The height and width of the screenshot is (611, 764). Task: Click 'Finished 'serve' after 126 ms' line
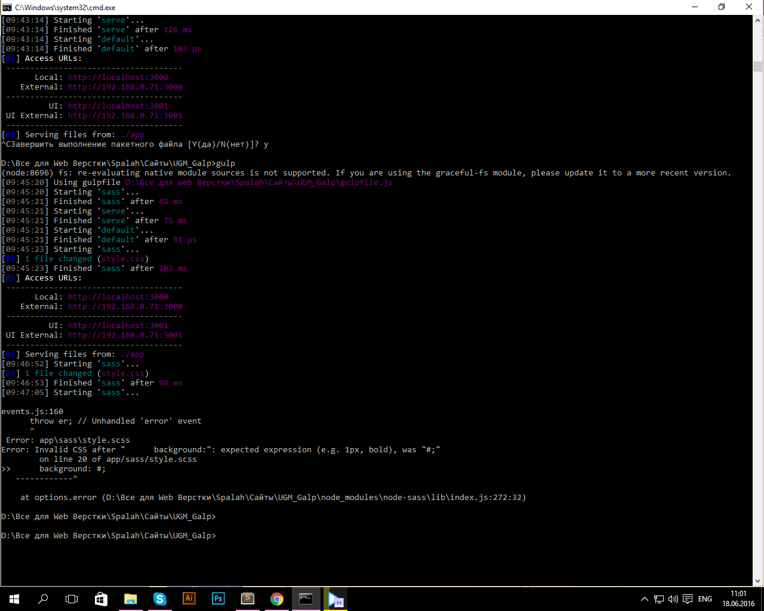[x=97, y=30]
